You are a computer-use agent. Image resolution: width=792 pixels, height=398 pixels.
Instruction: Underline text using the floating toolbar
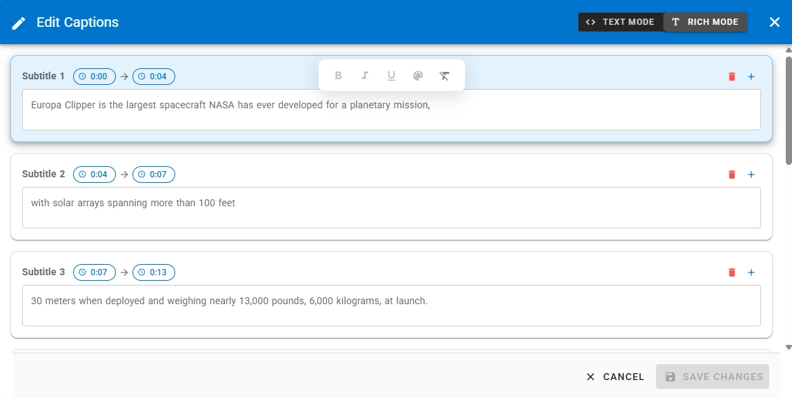pos(391,76)
